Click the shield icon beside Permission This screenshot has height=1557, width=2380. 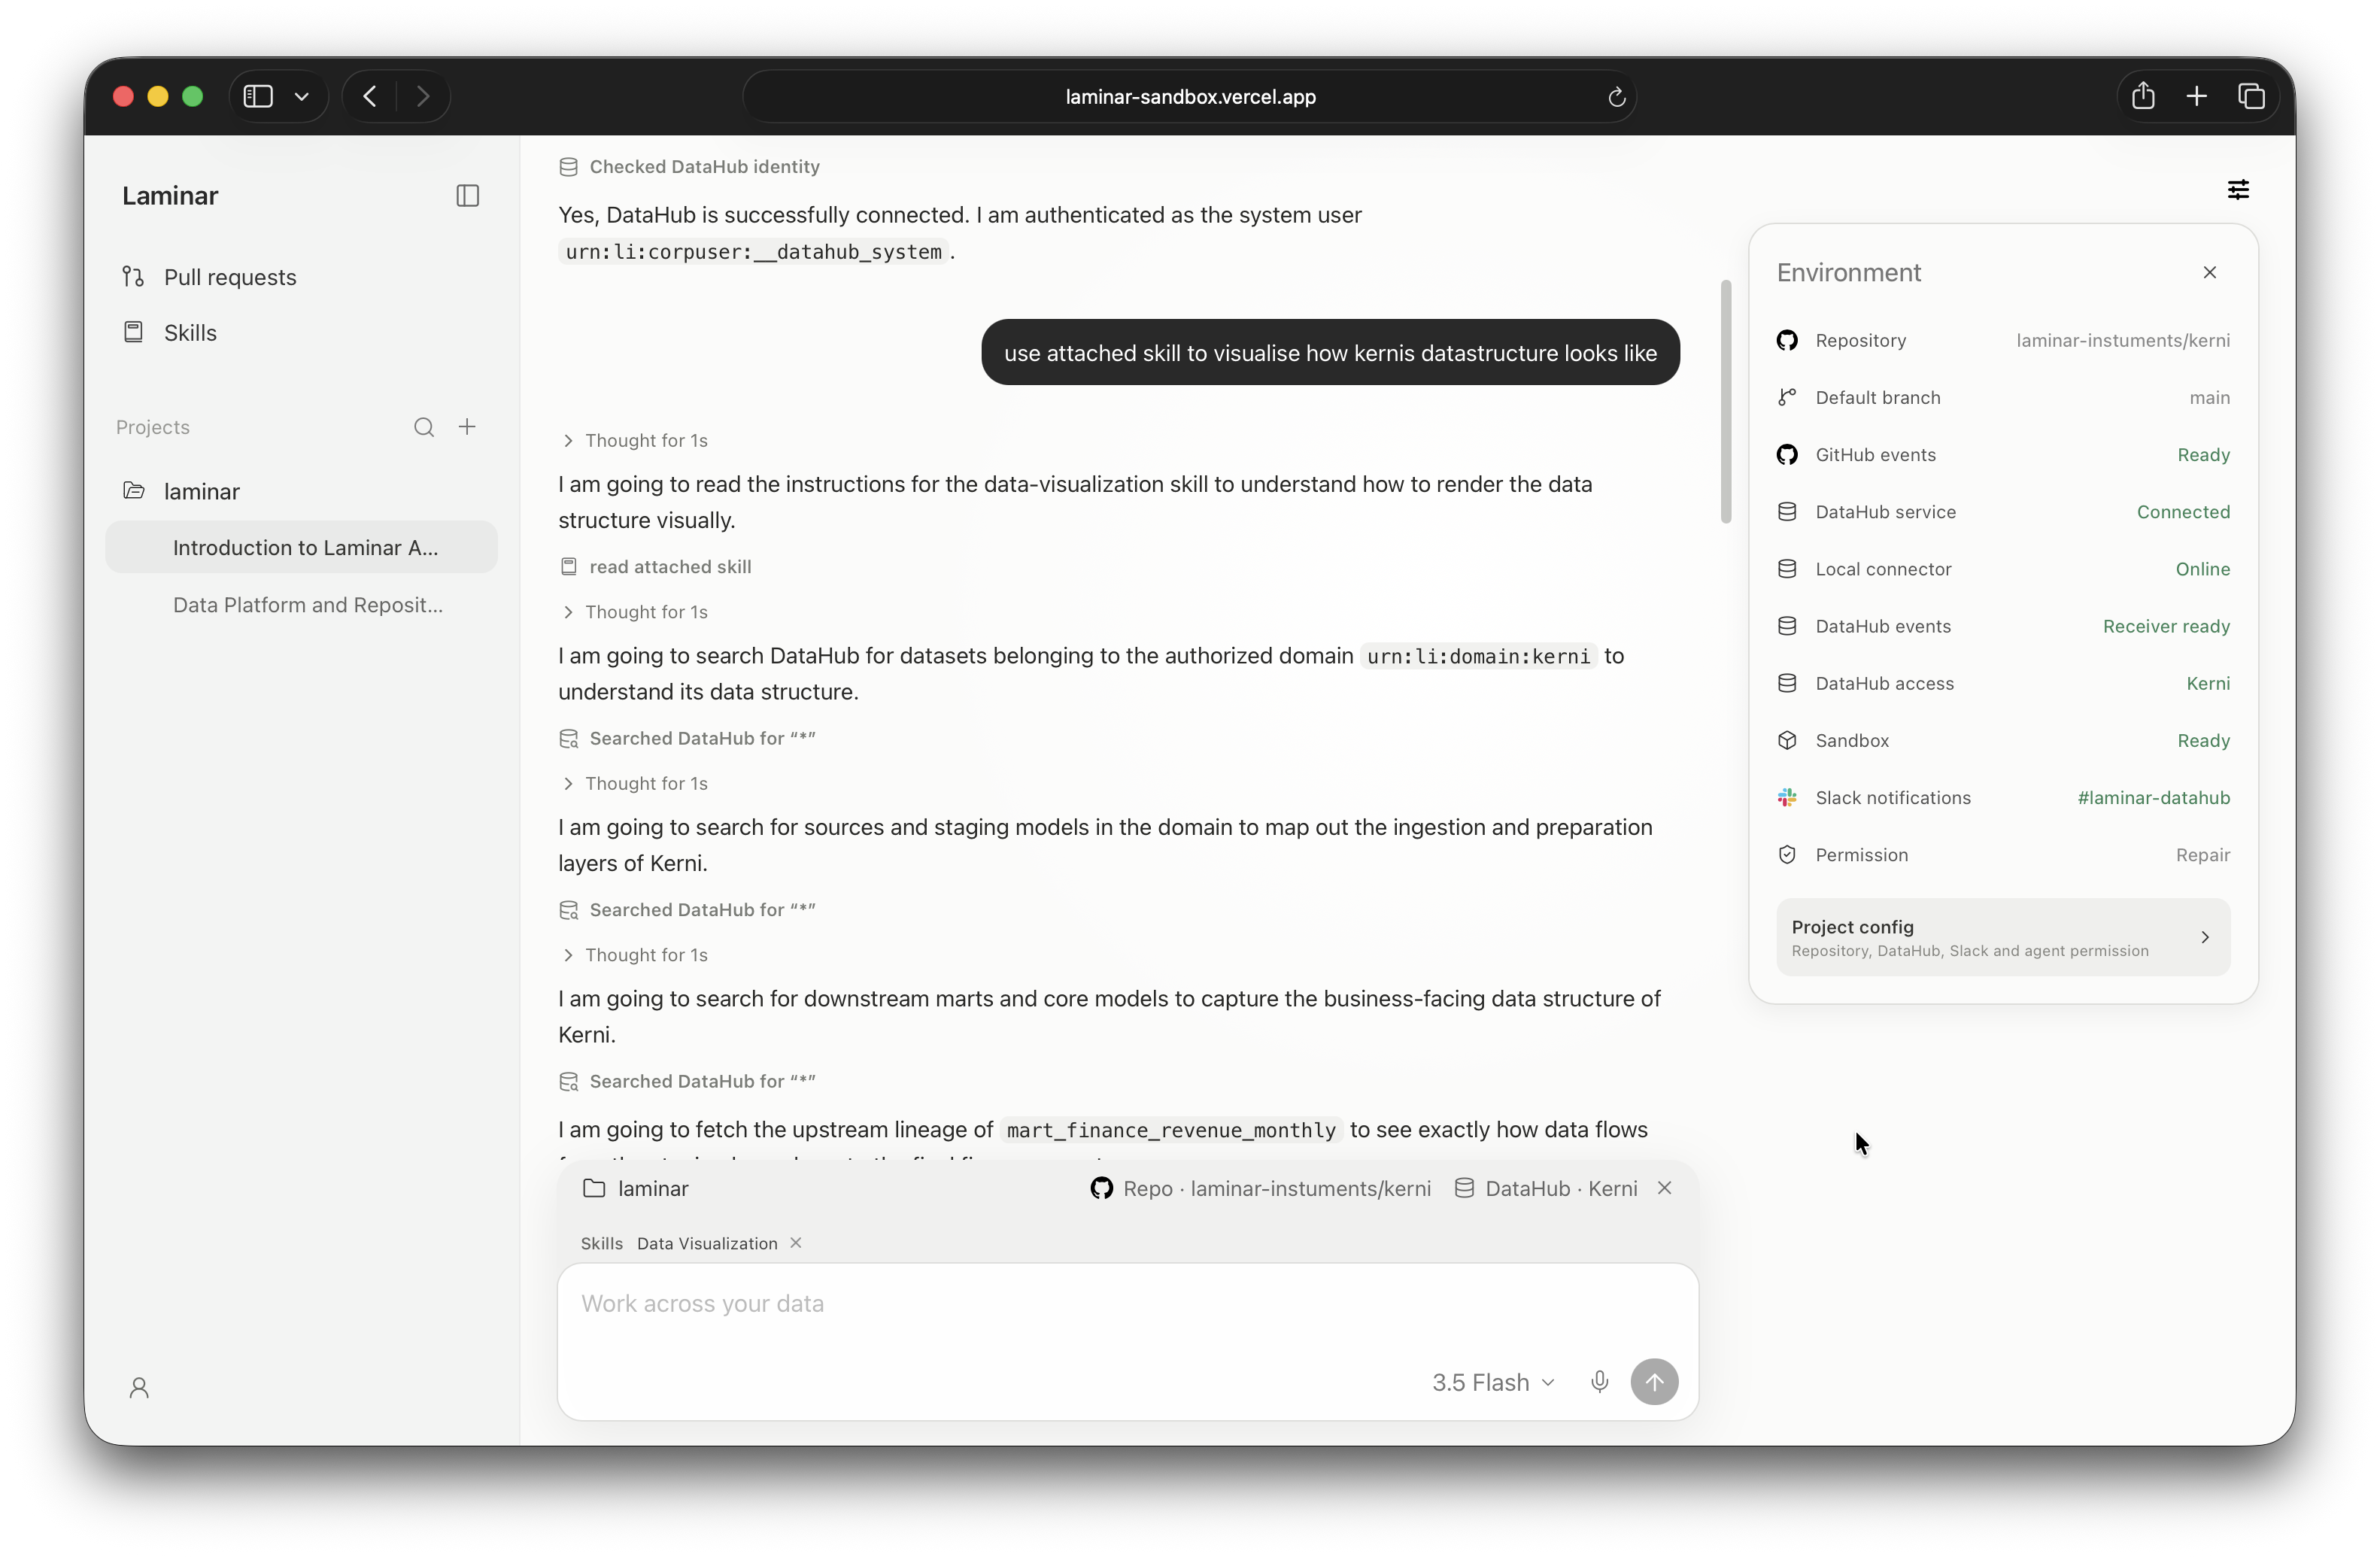(1787, 855)
